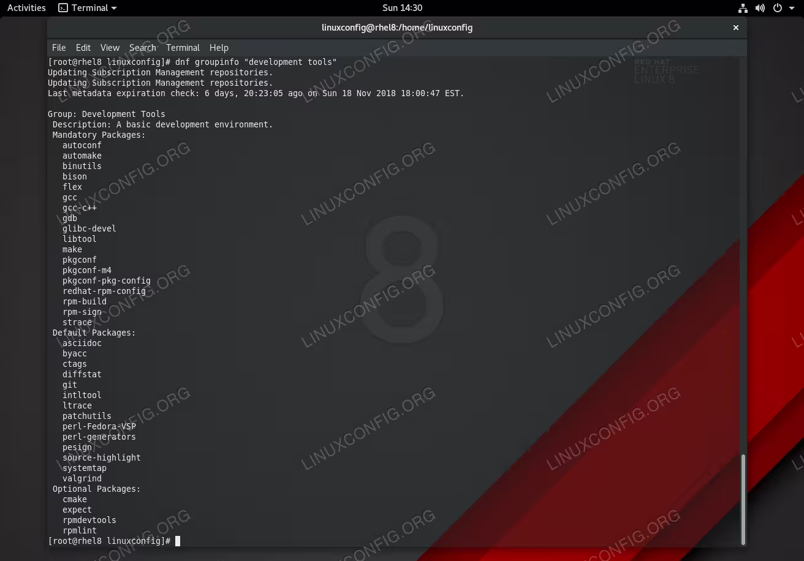Click the 'pkgconf-pkg-config' package name
The height and width of the screenshot is (561, 804).
[x=107, y=280]
